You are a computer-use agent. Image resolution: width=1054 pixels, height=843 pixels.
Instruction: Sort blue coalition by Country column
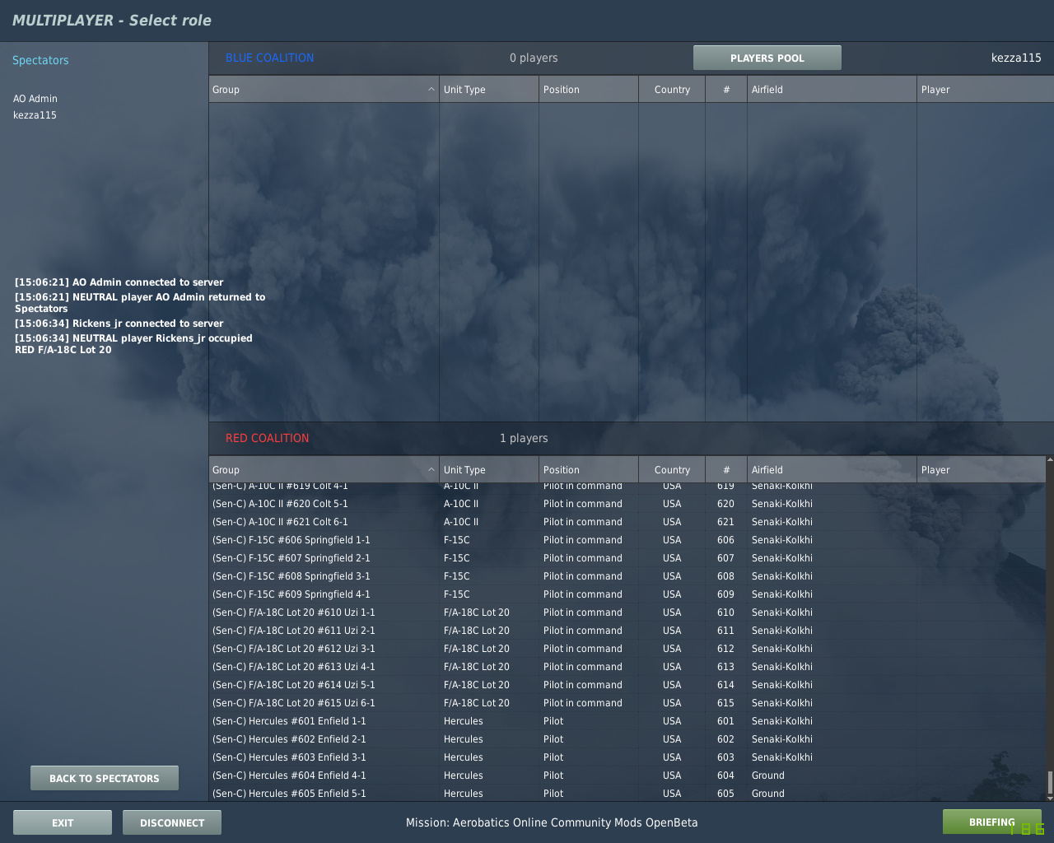[x=672, y=89]
